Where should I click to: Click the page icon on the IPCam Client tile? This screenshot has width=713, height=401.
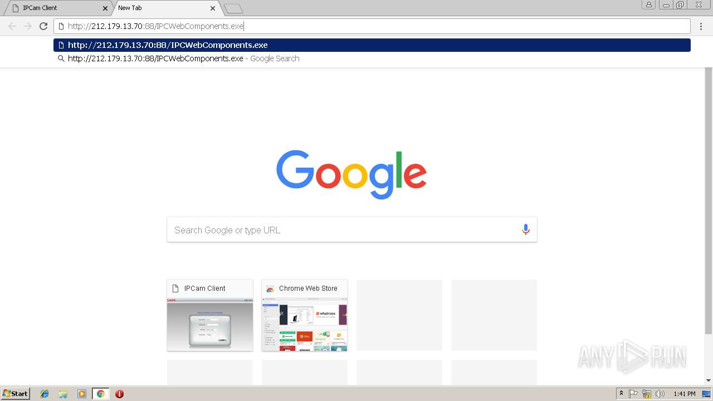point(176,288)
